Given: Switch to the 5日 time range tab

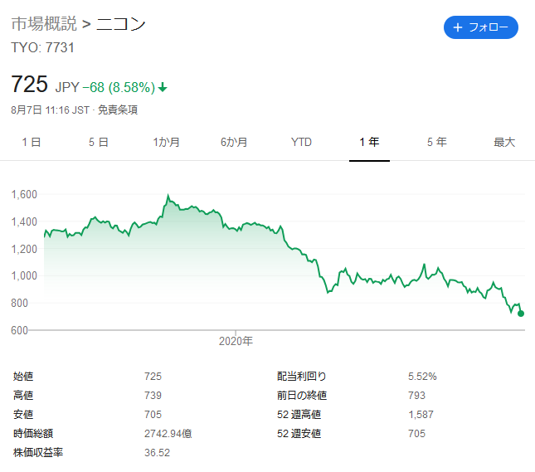Looking at the screenshot, I should [99, 143].
